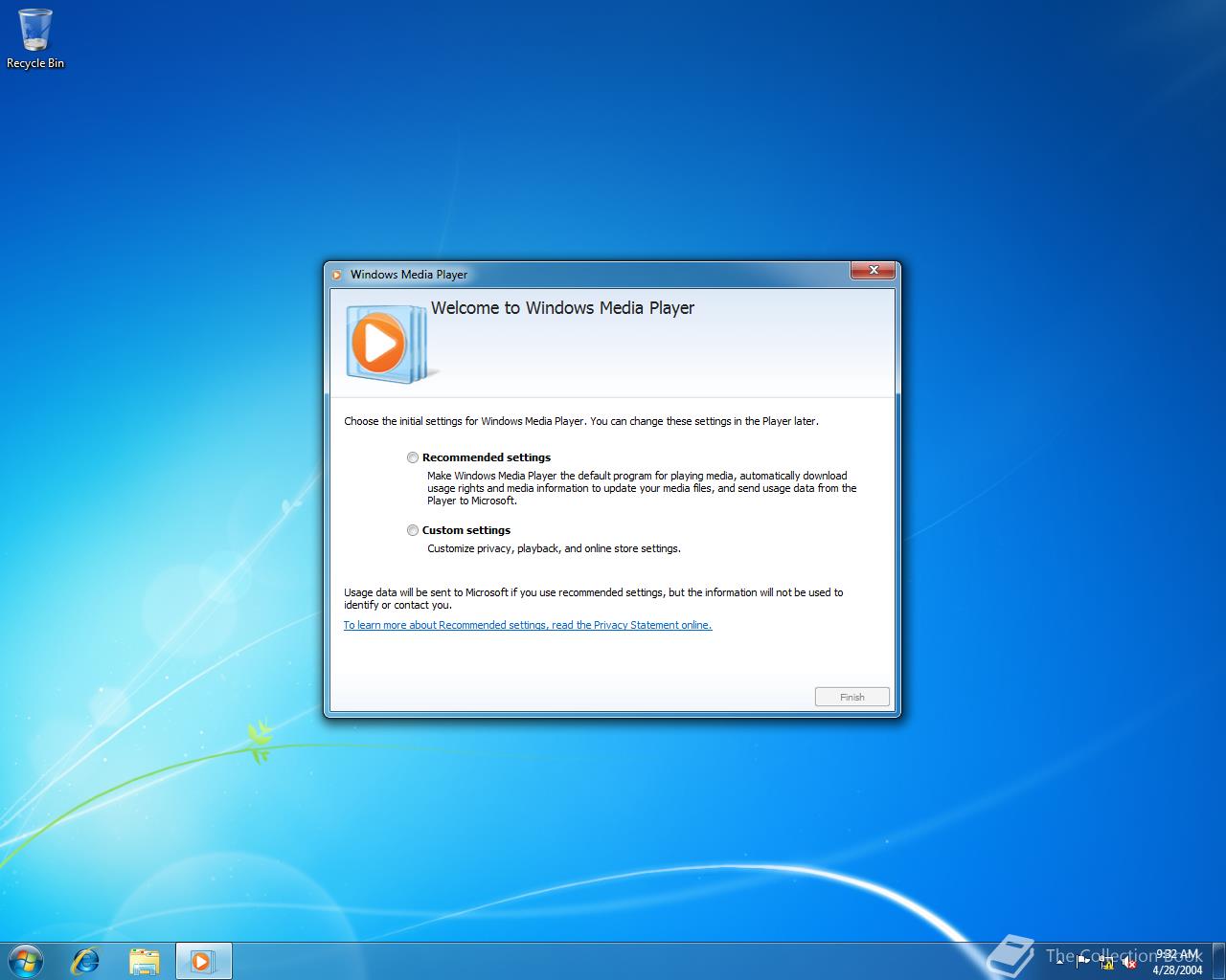
Task: Show hidden icons in system tray
Action: [1059, 963]
